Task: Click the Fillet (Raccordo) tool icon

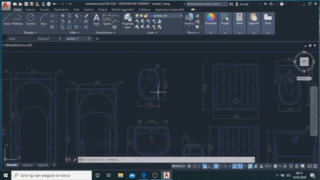Action: (x=76, y=21)
